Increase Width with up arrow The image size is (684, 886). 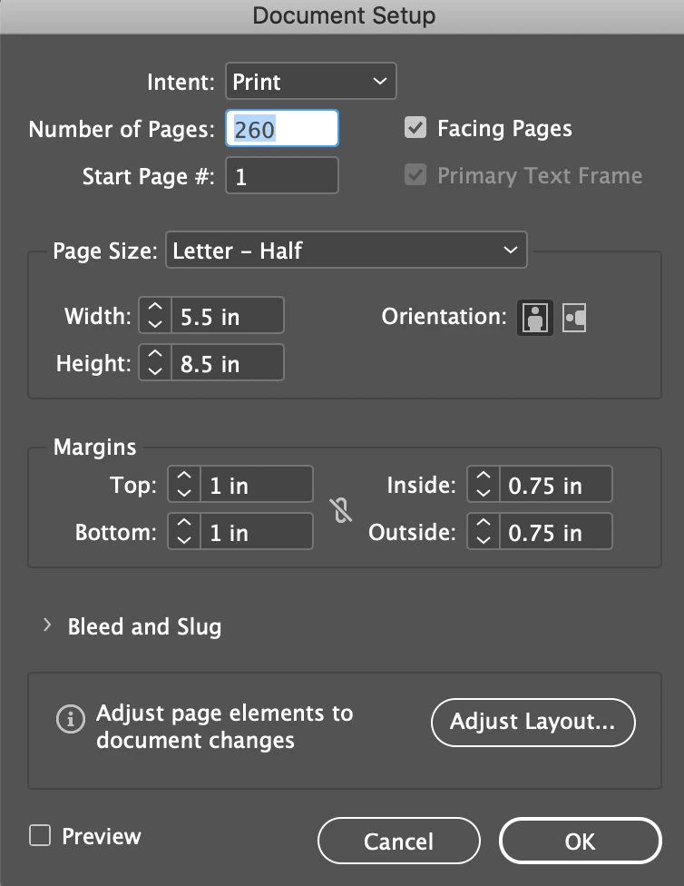155,307
